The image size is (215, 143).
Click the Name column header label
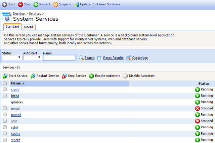click(16, 83)
